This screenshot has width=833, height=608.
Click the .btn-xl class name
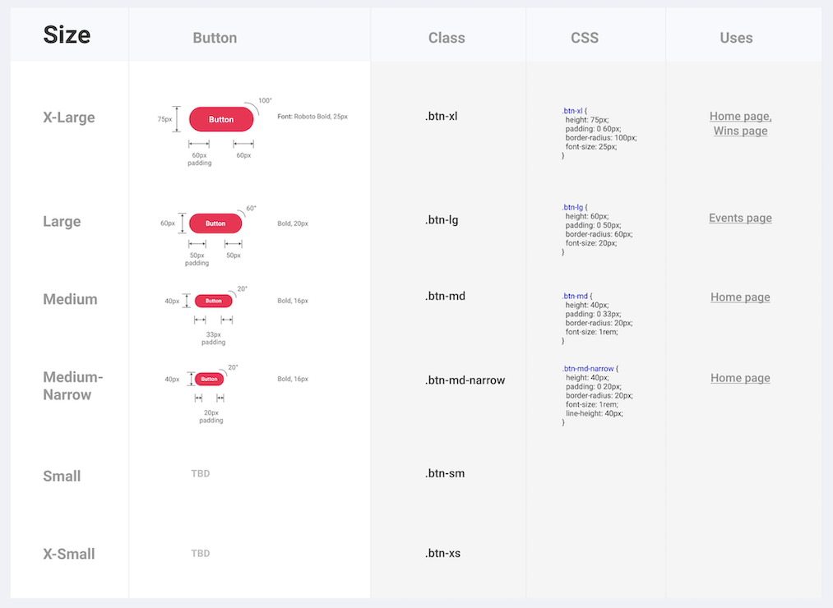point(442,116)
